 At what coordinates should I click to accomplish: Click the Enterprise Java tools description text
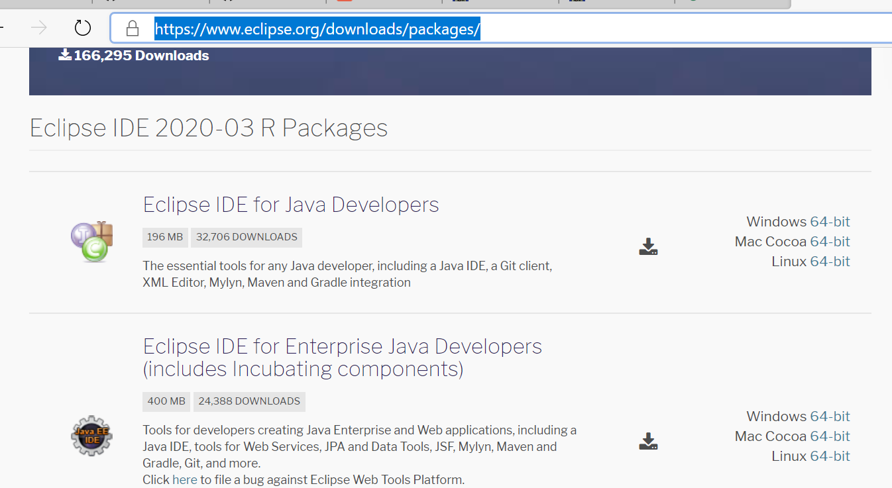click(360, 446)
